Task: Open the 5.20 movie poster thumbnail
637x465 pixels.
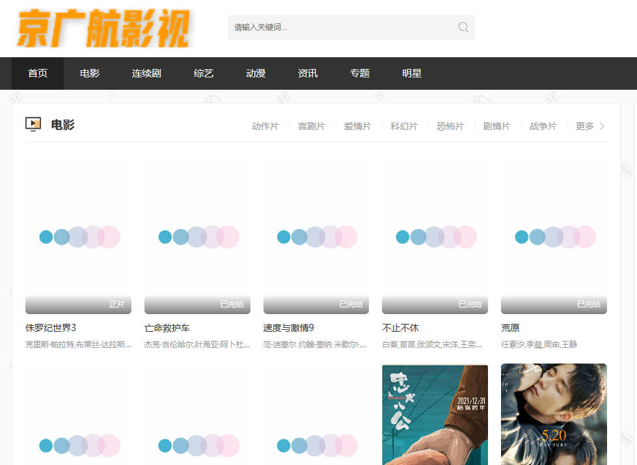Action: pyautogui.click(x=554, y=414)
